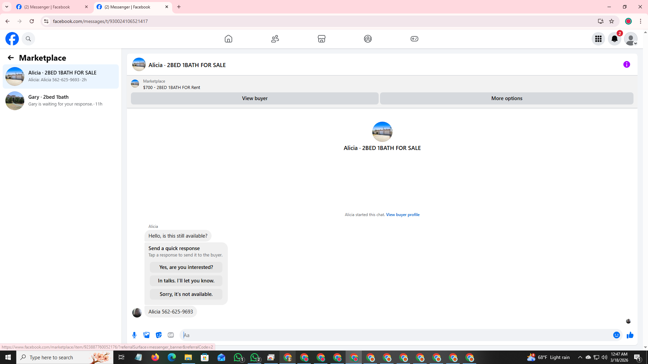Click the "Alicia 562-625-9693" message bubble
Image resolution: width=648 pixels, height=364 pixels.
tap(171, 312)
